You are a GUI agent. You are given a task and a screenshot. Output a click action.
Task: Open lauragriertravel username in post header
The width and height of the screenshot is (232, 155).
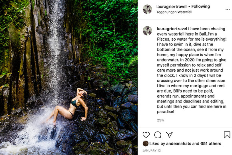pos(171,7)
